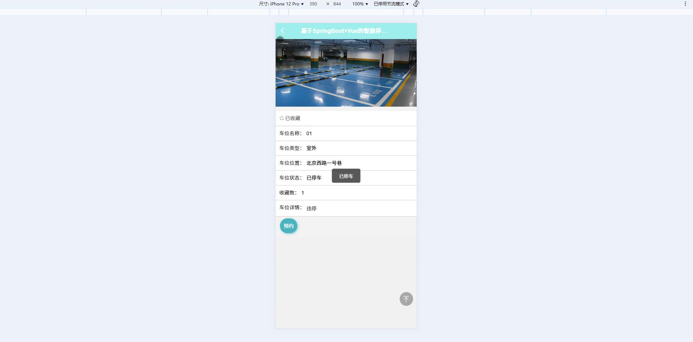The height and width of the screenshot is (342, 693).
Task: Click the 车位类型 label
Action: 290,148
